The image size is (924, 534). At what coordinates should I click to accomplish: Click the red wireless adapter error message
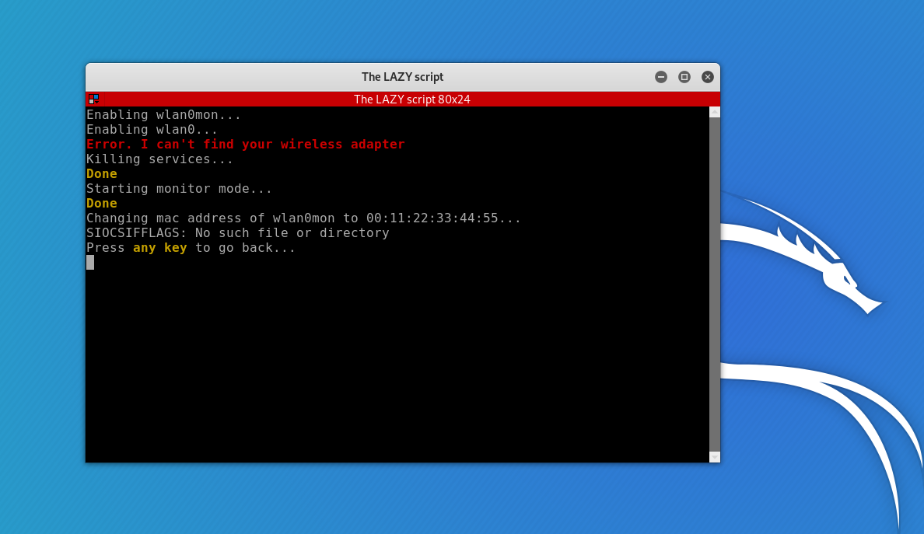pos(246,145)
